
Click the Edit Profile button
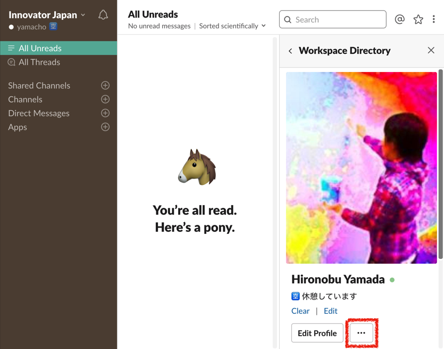pos(317,333)
